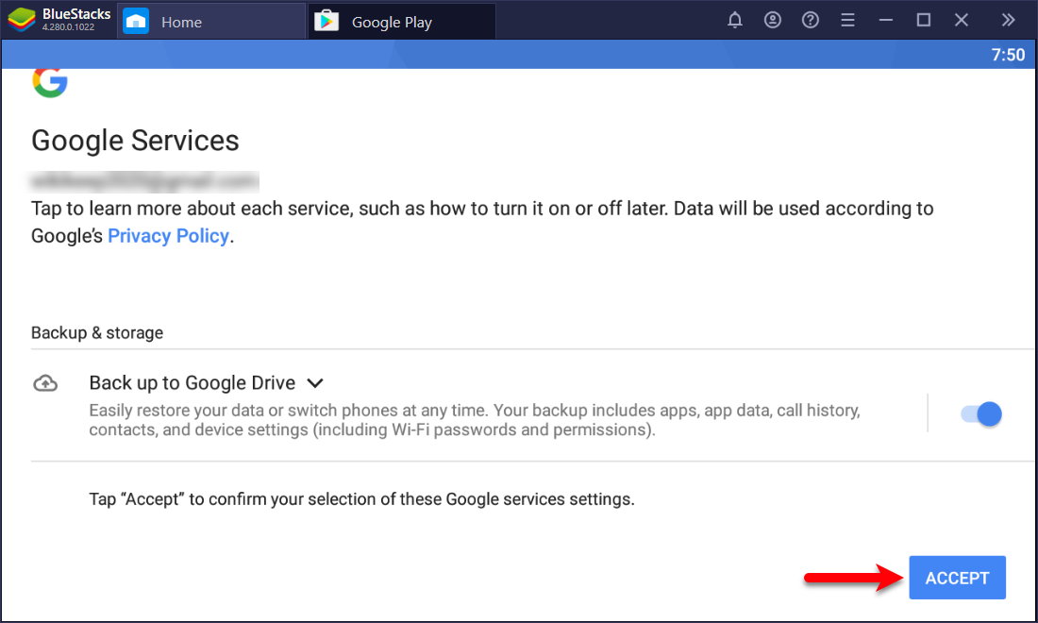The width and height of the screenshot is (1038, 623).
Task: Click the Home tab house icon
Action: (x=136, y=21)
